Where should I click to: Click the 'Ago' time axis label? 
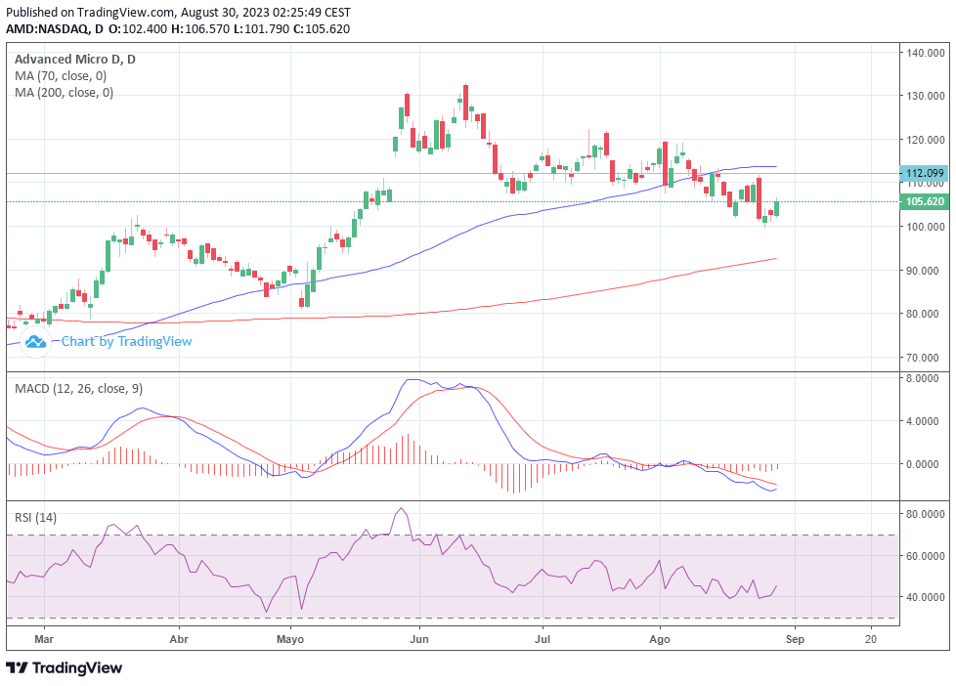[x=660, y=639]
